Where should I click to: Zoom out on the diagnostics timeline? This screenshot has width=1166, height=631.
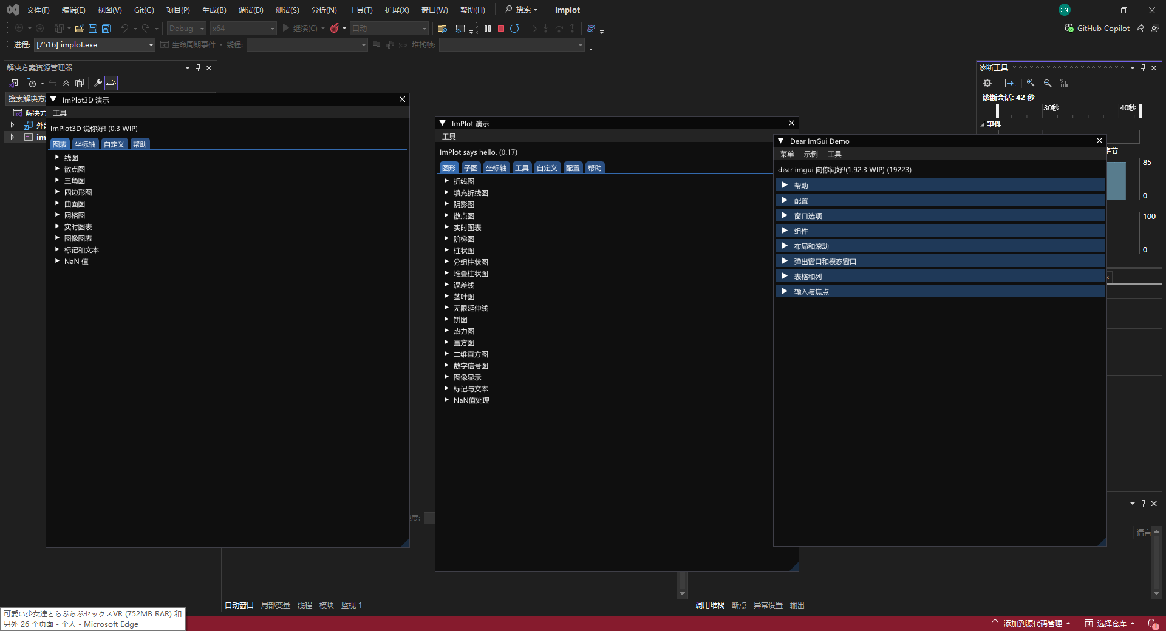pos(1048,83)
